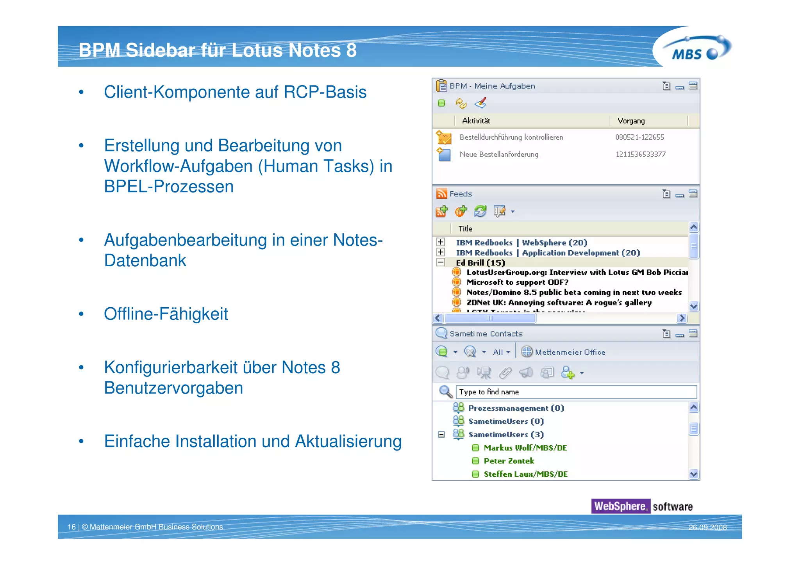Open the Neue Bestellanforderung task
The height and width of the screenshot is (565, 800).
499,154
